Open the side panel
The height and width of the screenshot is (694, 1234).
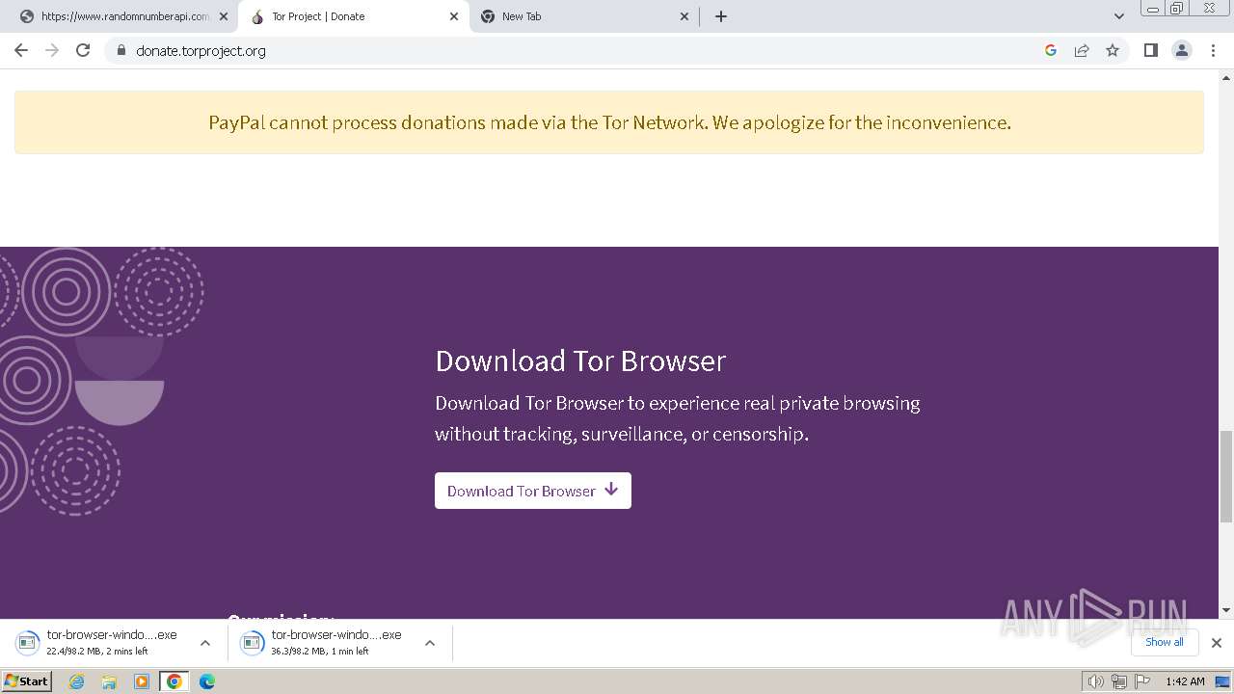click(x=1150, y=50)
